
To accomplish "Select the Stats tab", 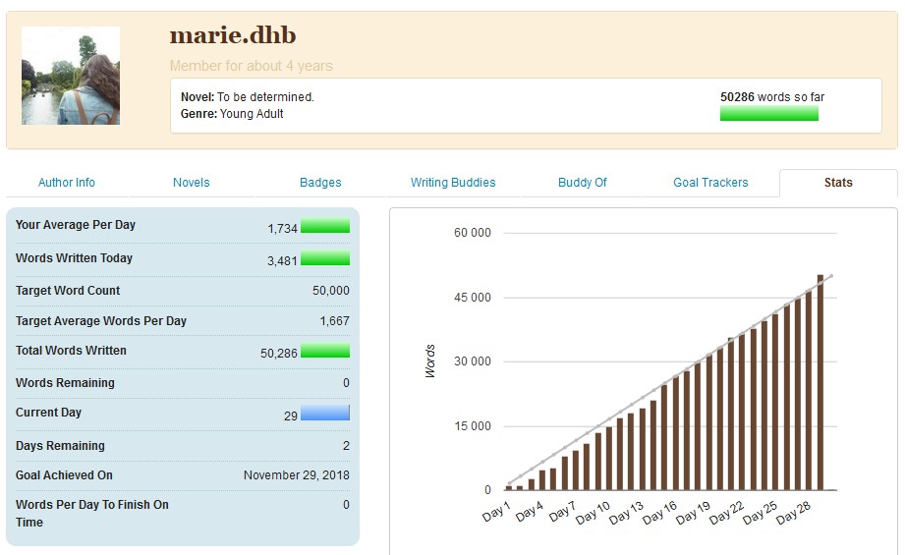I will click(838, 183).
